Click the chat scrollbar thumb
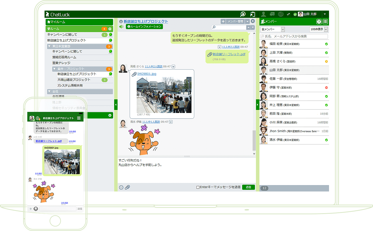 coord(254,141)
